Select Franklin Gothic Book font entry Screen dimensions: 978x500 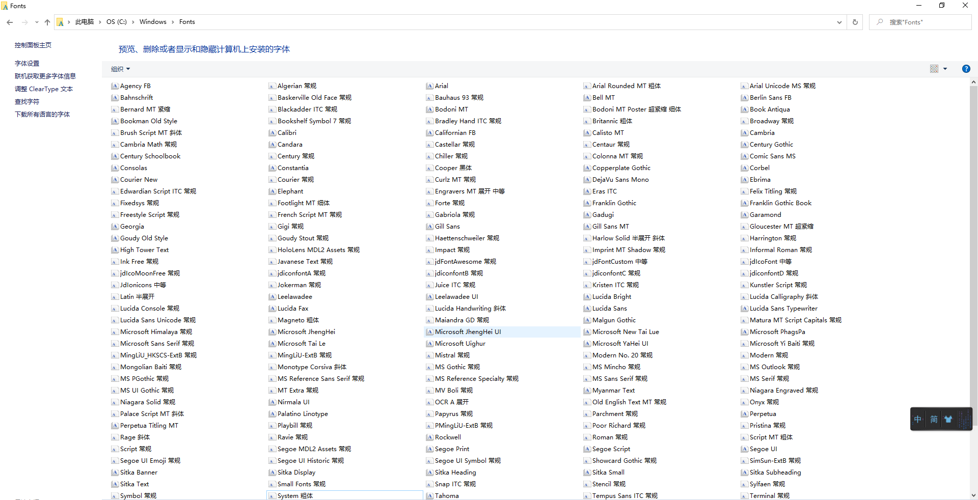pos(776,203)
